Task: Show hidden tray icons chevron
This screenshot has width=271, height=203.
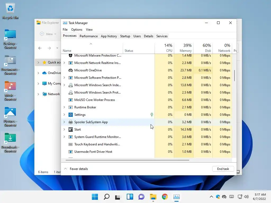Action: click(211, 197)
